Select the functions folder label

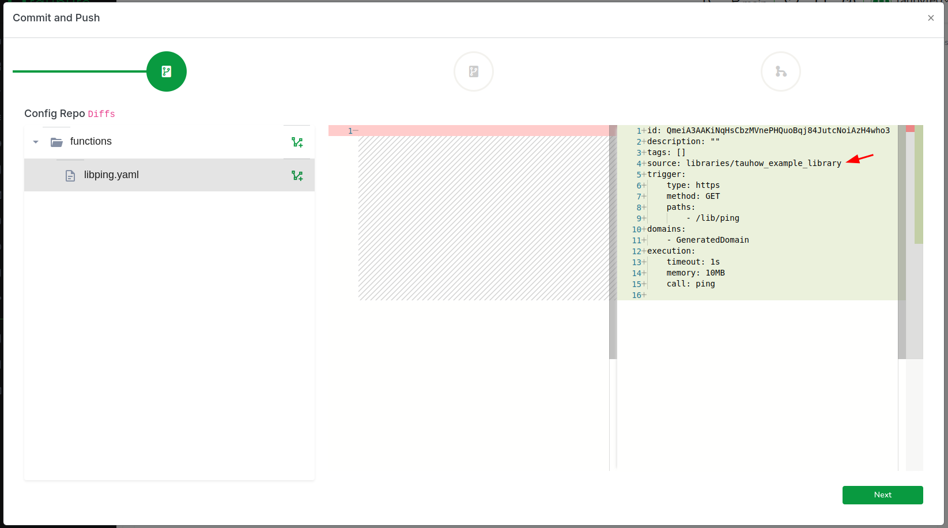(91, 142)
